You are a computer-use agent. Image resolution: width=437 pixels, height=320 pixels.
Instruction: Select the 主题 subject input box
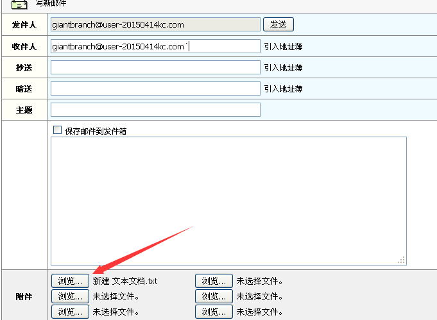(x=155, y=110)
